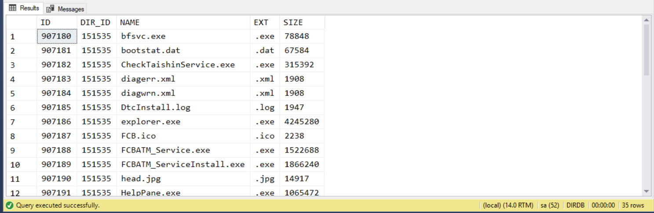
Task: Click the Messages tab document icon
Action: pyautogui.click(x=51, y=9)
